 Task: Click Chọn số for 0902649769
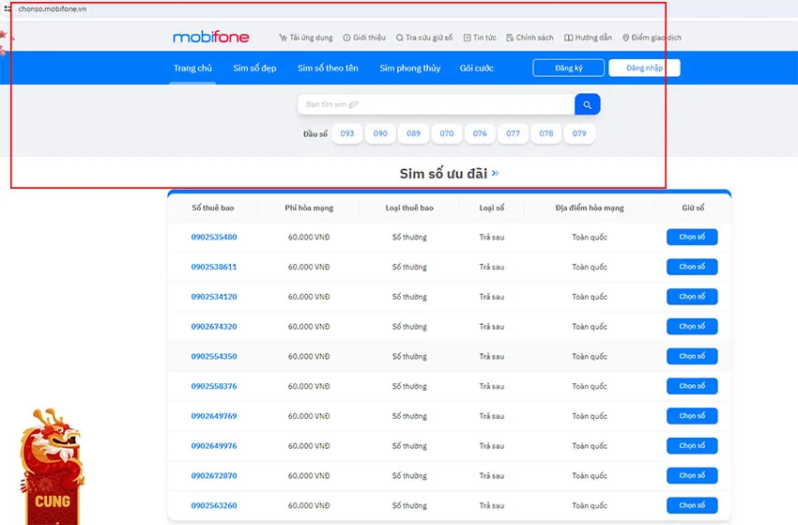pyautogui.click(x=692, y=416)
